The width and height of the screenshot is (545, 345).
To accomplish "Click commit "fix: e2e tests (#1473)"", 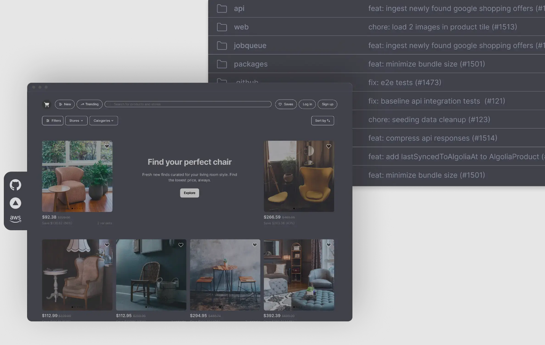I will click(405, 83).
